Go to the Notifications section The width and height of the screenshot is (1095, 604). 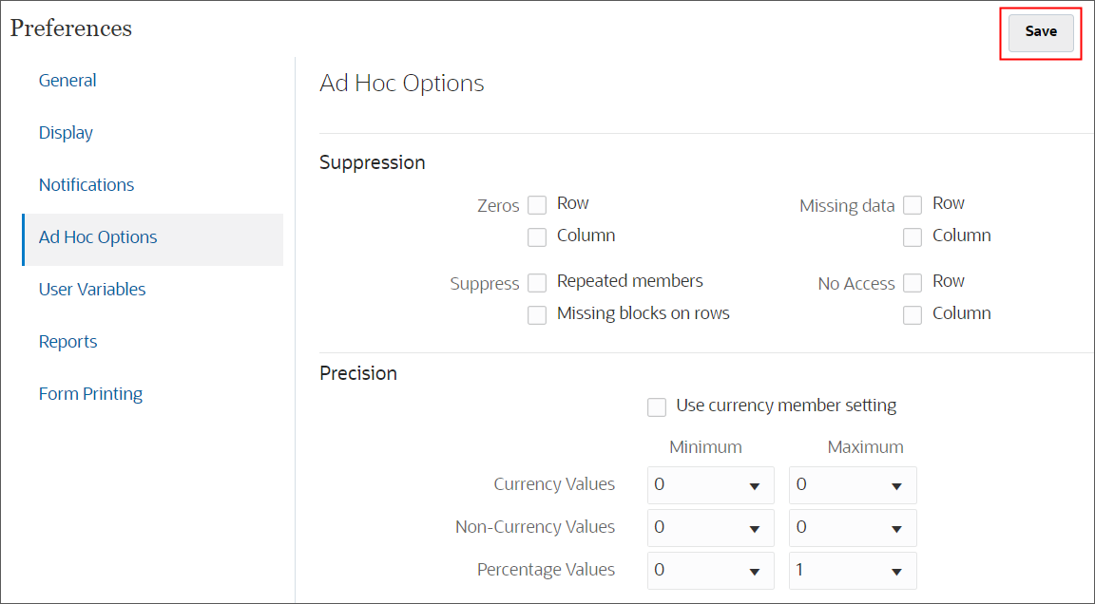[x=86, y=184]
